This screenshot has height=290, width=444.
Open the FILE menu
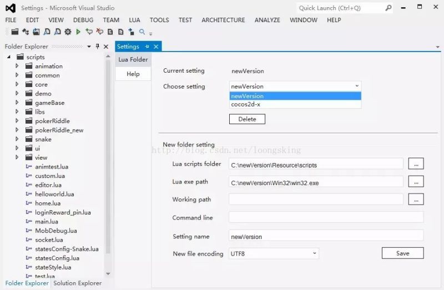(x=11, y=20)
